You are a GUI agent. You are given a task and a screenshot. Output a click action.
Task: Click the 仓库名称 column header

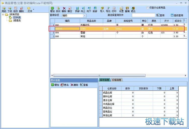click(112, 88)
